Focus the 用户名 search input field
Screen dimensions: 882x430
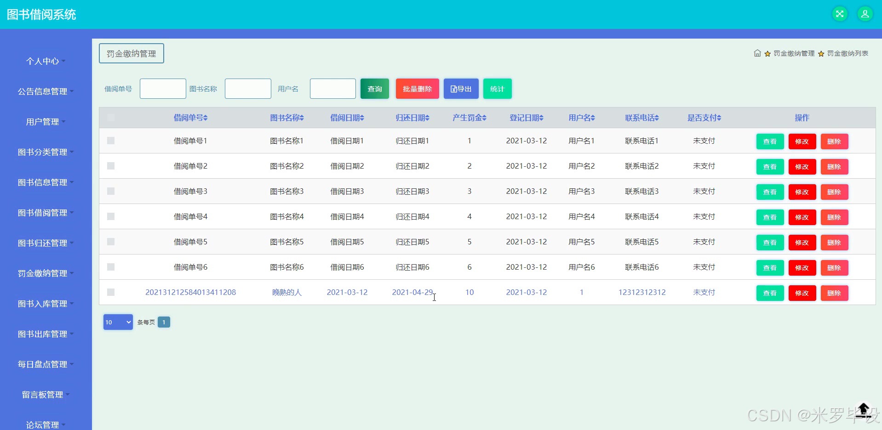pos(333,89)
